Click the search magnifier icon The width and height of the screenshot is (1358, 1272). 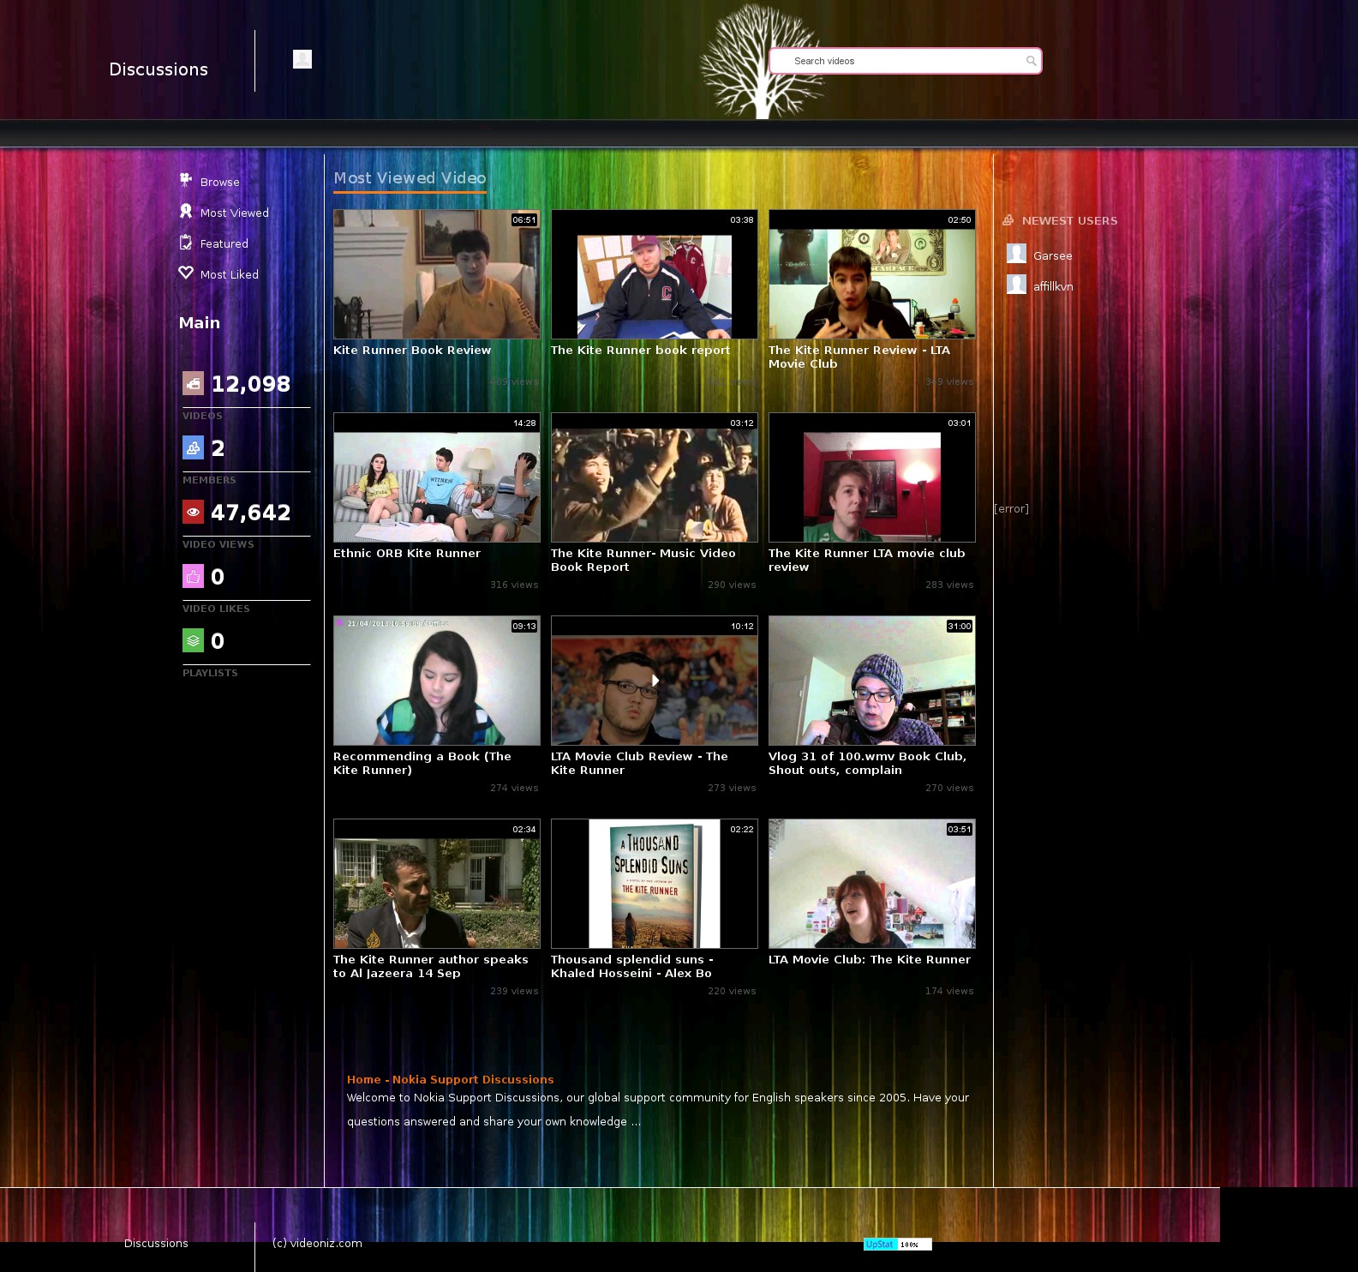click(x=1031, y=61)
